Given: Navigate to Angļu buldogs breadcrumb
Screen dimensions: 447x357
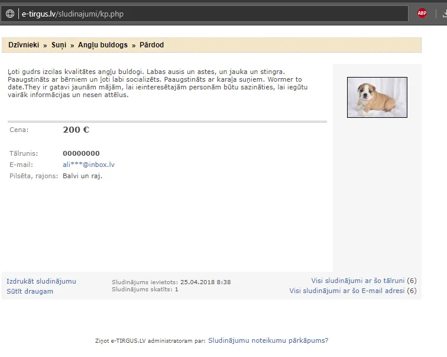Looking at the screenshot, I should tap(103, 45).
